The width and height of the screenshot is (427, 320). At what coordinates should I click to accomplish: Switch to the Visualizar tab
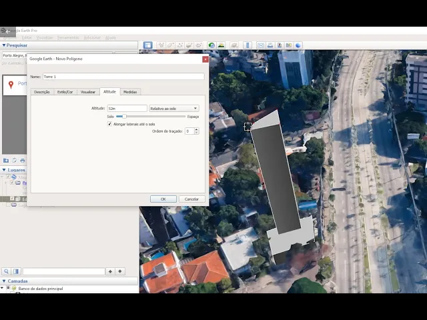(88, 92)
